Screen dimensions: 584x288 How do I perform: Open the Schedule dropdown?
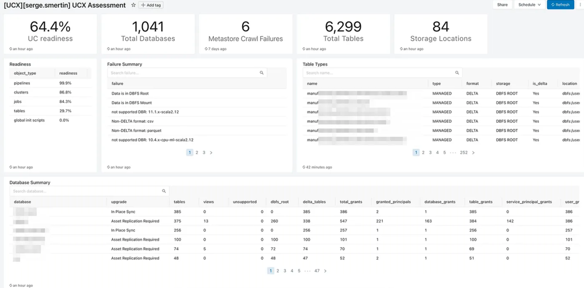[529, 5]
